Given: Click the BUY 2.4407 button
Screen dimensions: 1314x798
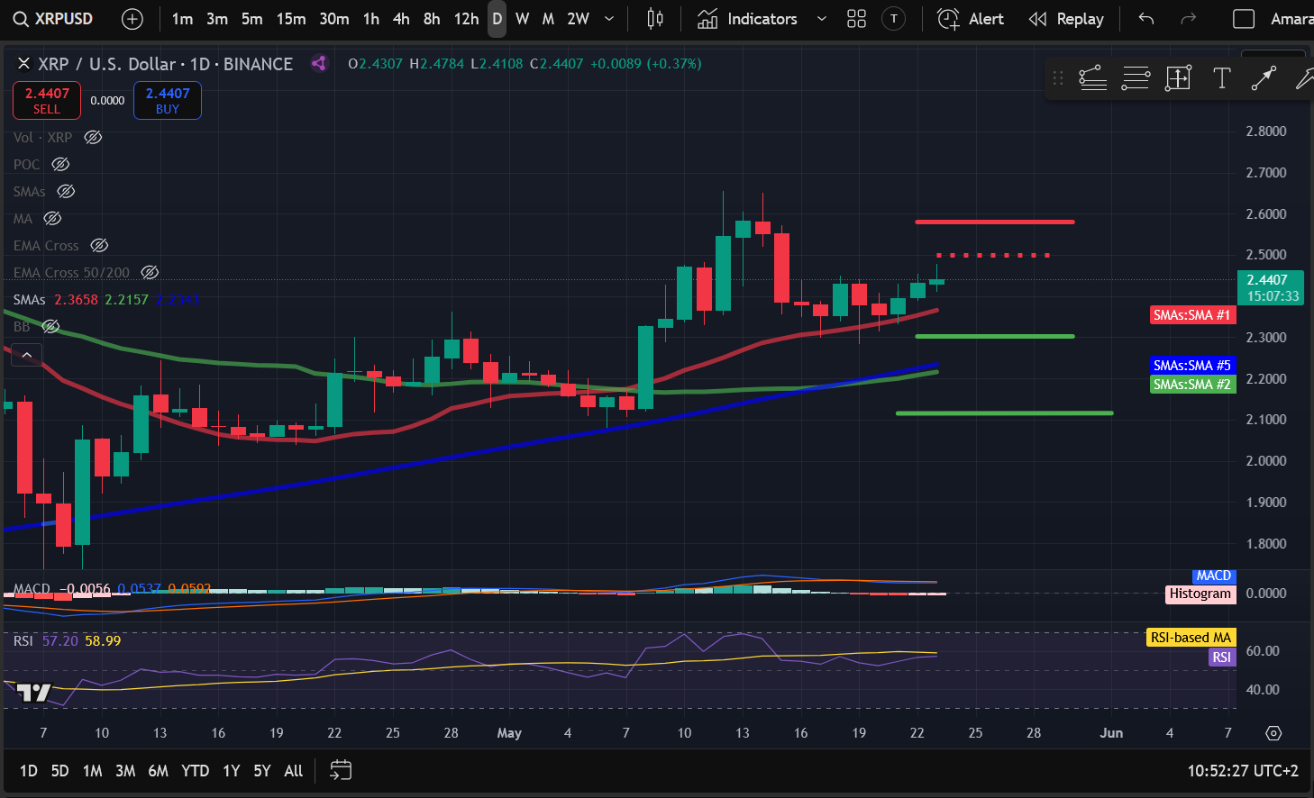Looking at the screenshot, I should coord(168,100).
